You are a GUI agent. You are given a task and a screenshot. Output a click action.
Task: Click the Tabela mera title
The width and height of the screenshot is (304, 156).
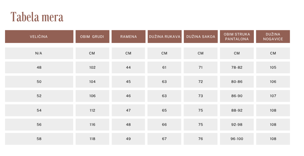37,17
